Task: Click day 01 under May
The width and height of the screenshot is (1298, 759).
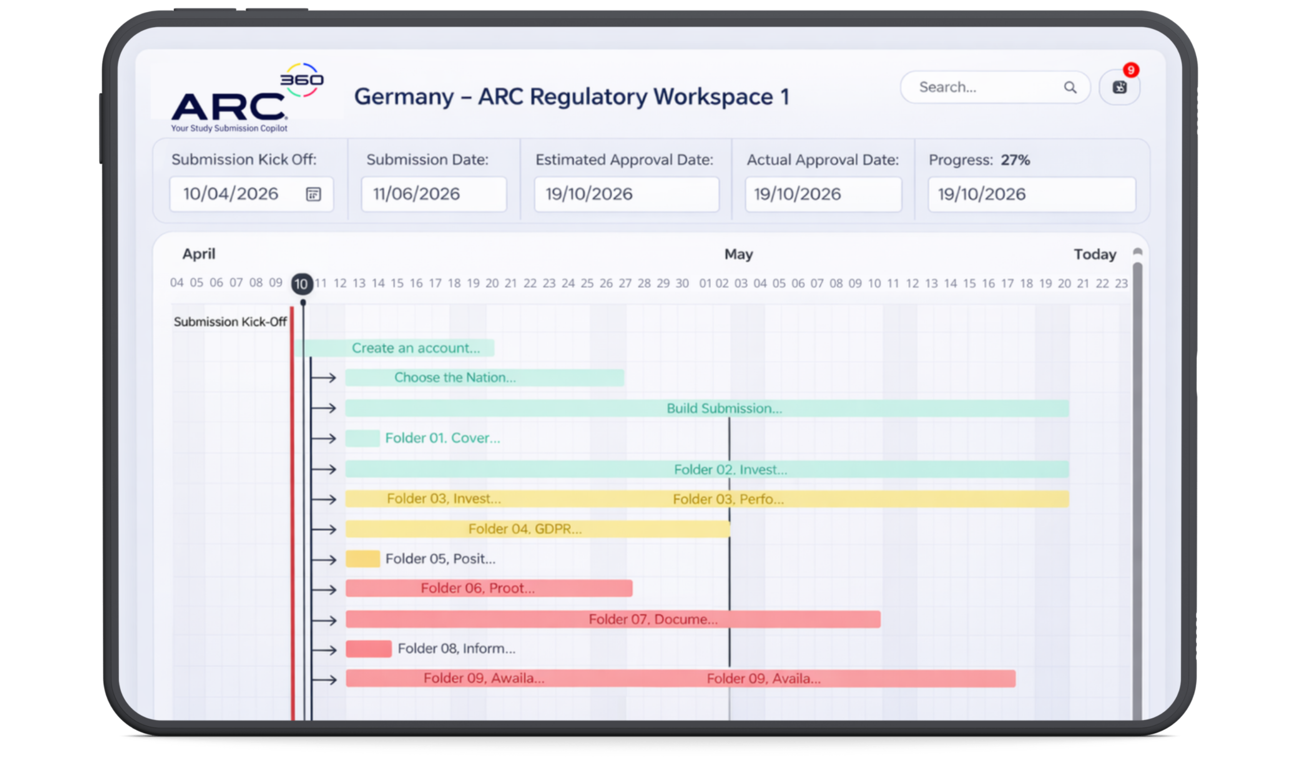Action: pos(705,283)
